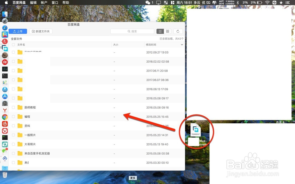Launch Safari from the dock

tap(5, 28)
